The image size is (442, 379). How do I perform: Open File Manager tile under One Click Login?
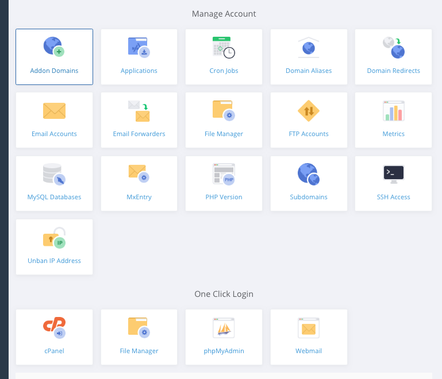pyautogui.click(x=139, y=337)
